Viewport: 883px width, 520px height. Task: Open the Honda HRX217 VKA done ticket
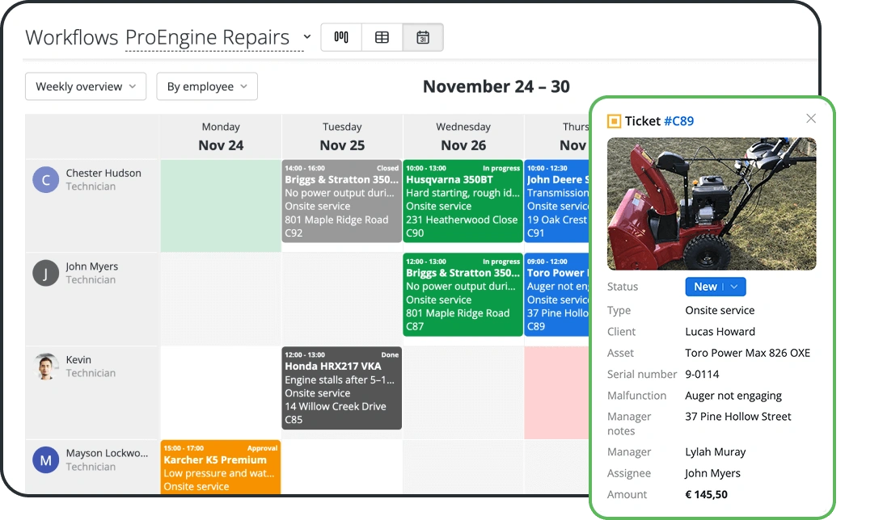click(x=341, y=388)
